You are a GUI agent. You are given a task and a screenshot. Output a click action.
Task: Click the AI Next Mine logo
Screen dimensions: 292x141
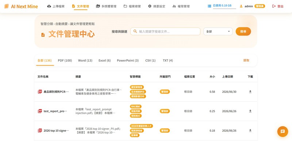pyautogui.click(x=21, y=6)
